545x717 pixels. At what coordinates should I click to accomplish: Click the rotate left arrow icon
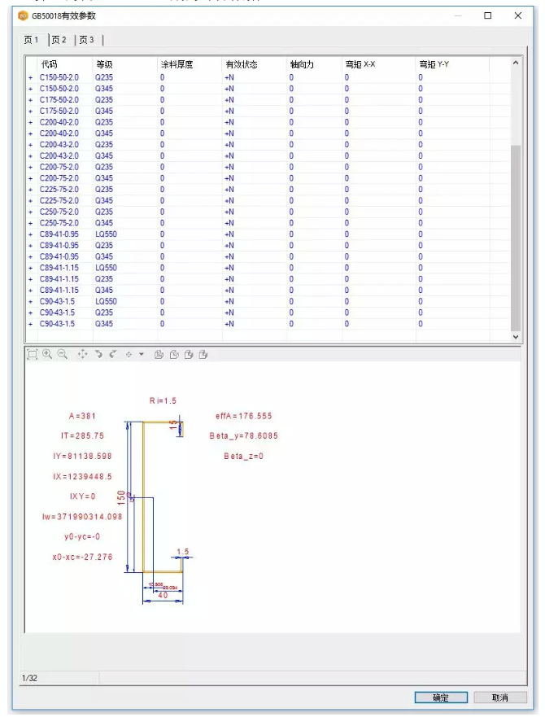[x=98, y=354]
